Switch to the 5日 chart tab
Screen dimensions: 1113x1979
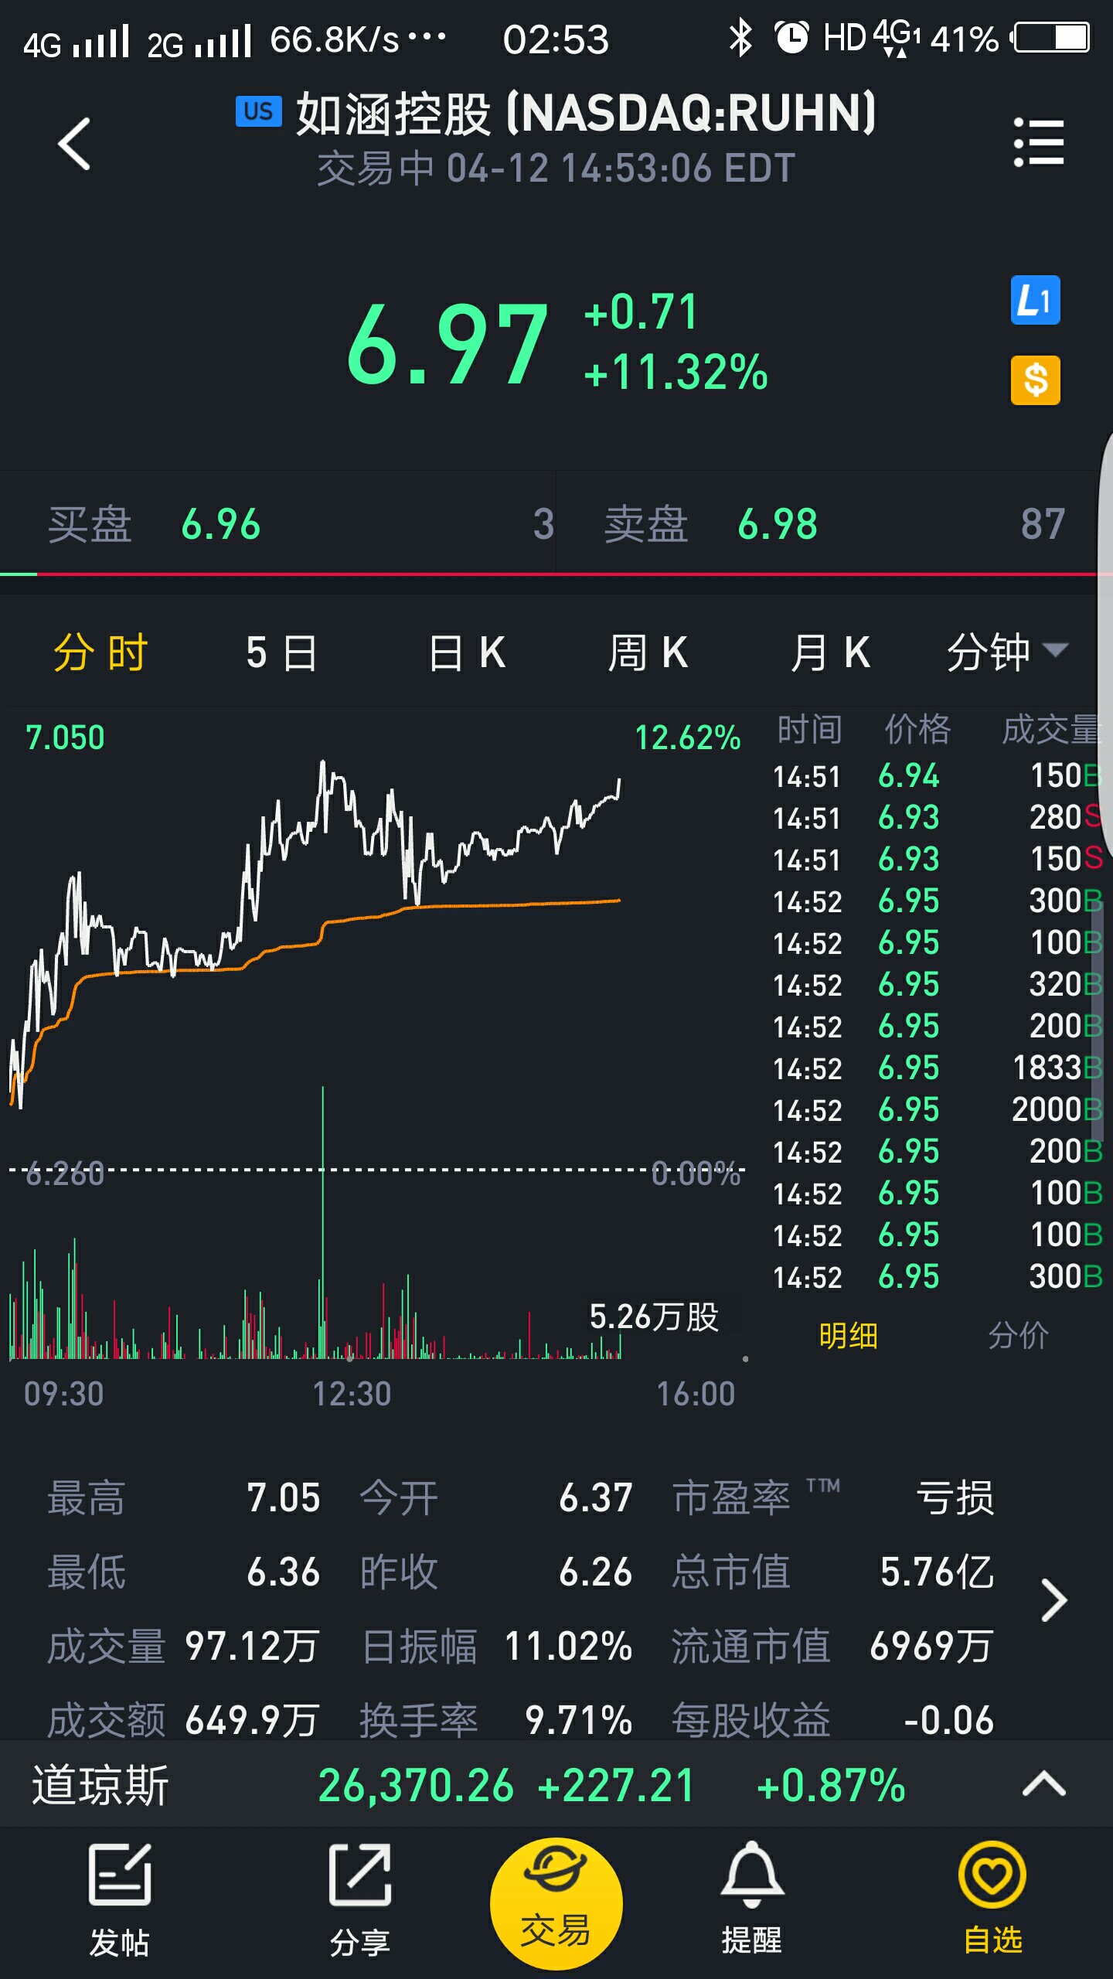282,652
